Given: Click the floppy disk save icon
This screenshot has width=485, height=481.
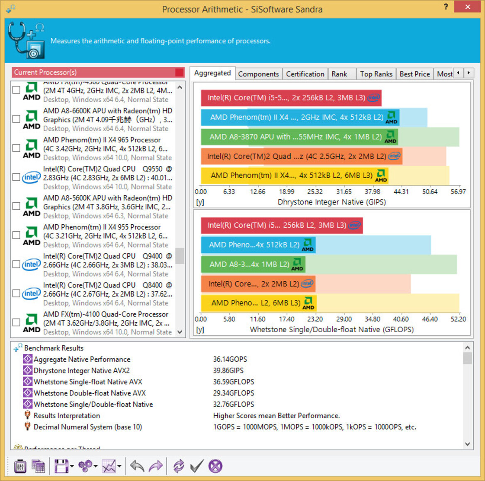Looking at the screenshot, I should tap(61, 466).
